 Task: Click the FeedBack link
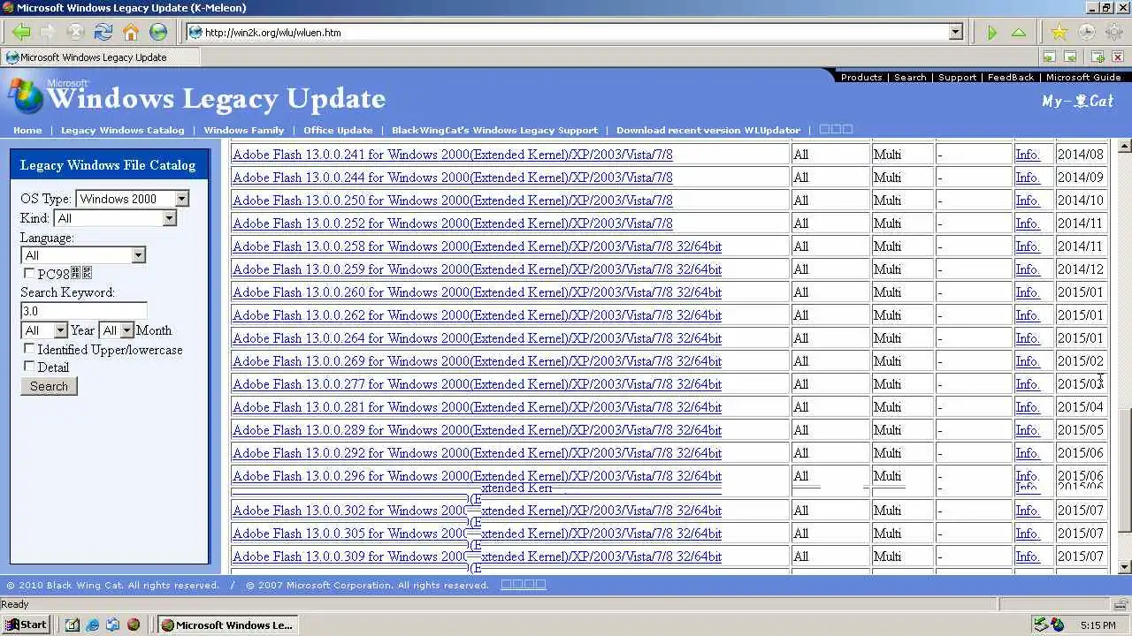1011,77
